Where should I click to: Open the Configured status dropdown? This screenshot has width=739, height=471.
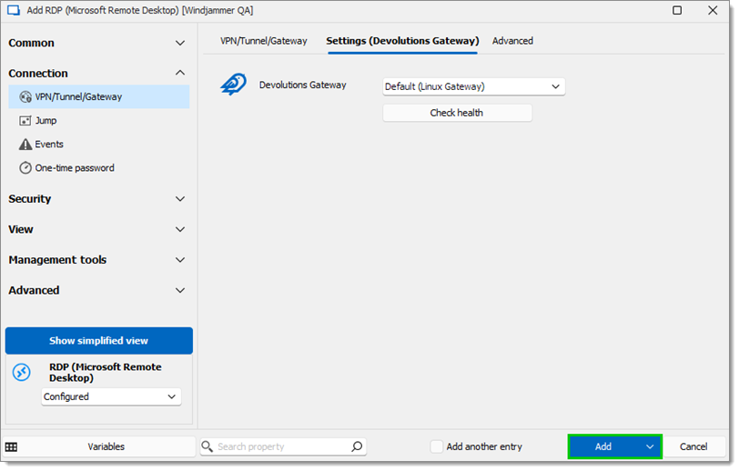click(111, 396)
